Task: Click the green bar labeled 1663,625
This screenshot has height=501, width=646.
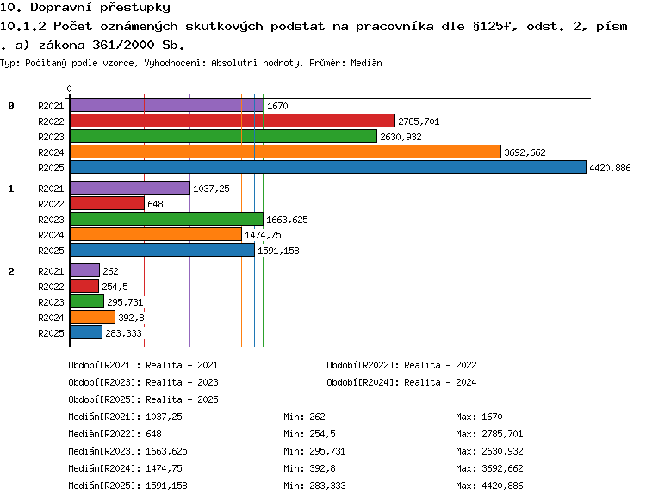Action: click(166, 219)
